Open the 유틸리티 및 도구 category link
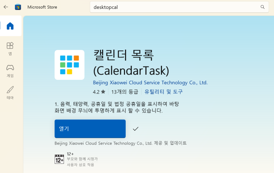This screenshot has width=274, height=173. (164, 91)
